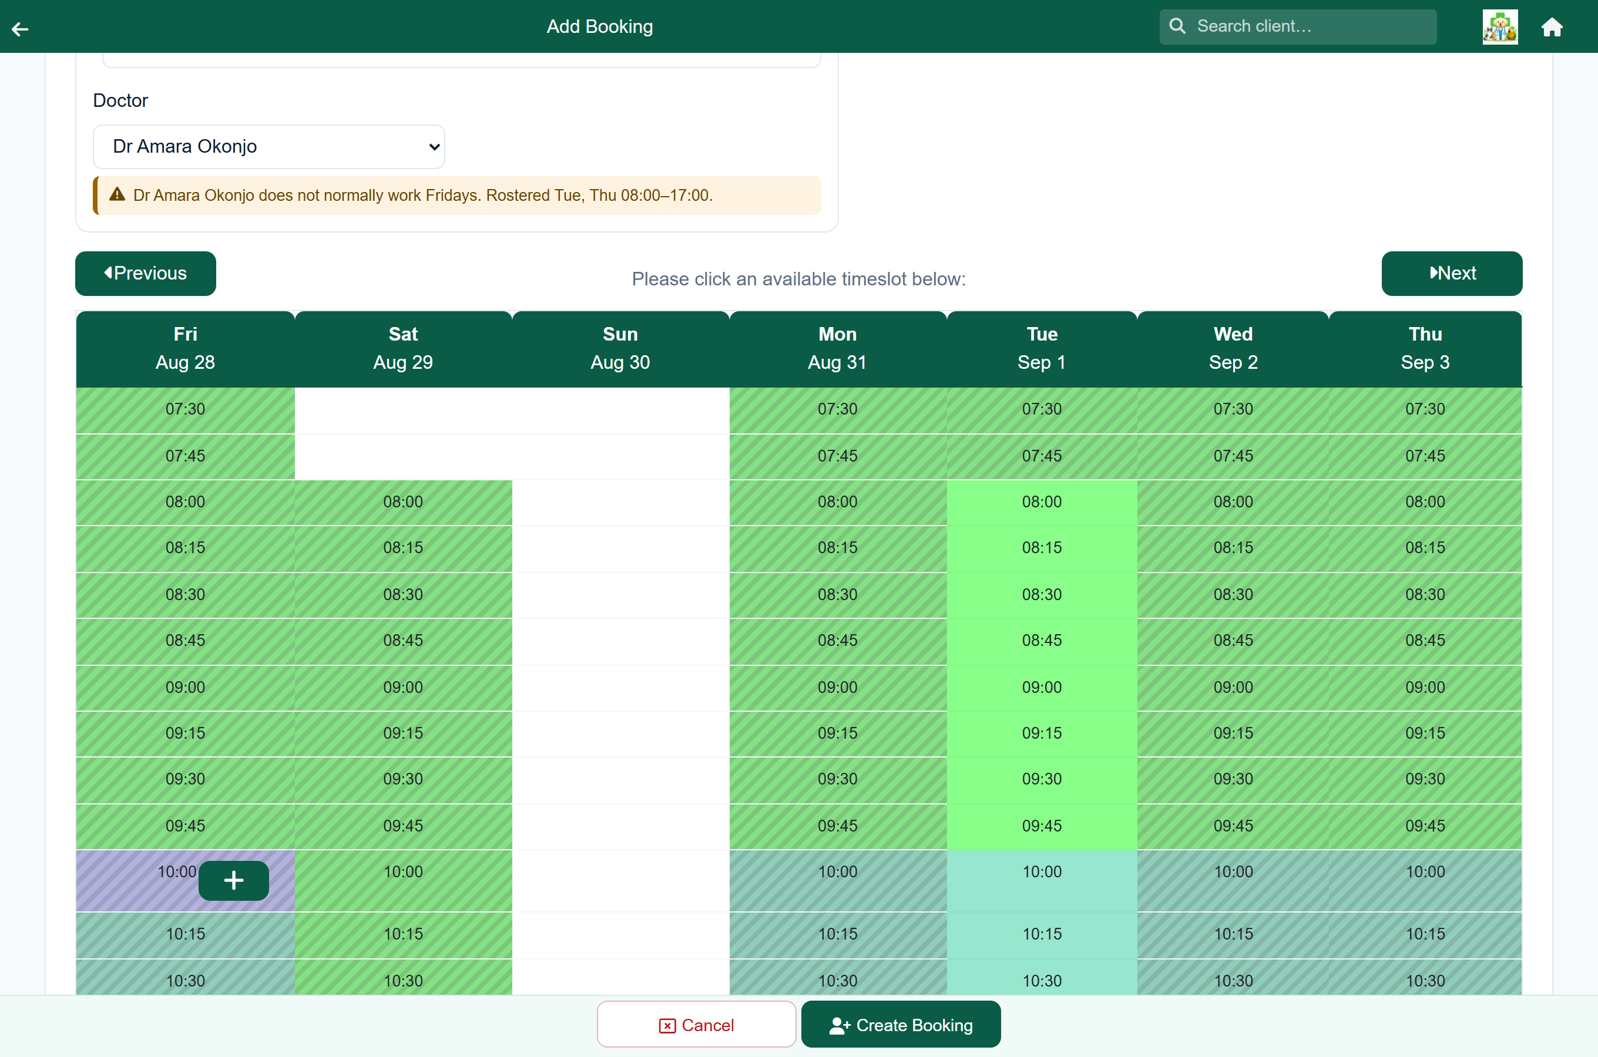Click the Tue Sep 1 column header

(1041, 348)
